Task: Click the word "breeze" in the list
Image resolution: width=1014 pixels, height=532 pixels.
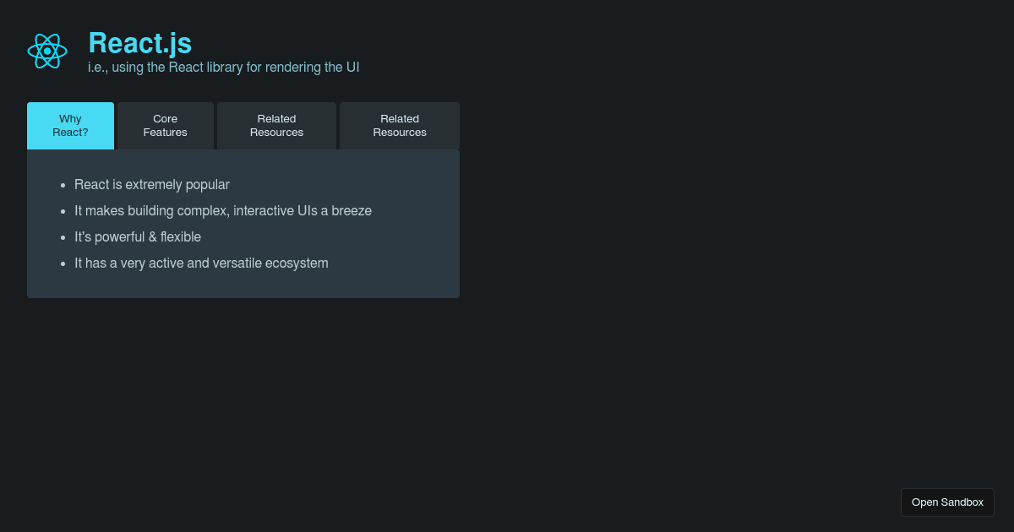Action: coord(352,211)
